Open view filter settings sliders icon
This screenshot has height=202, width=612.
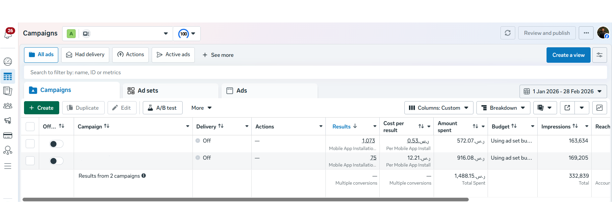coord(599,55)
